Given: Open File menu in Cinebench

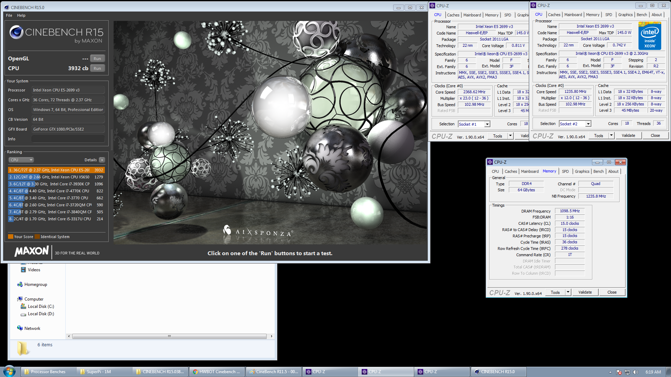Looking at the screenshot, I should coord(9,15).
